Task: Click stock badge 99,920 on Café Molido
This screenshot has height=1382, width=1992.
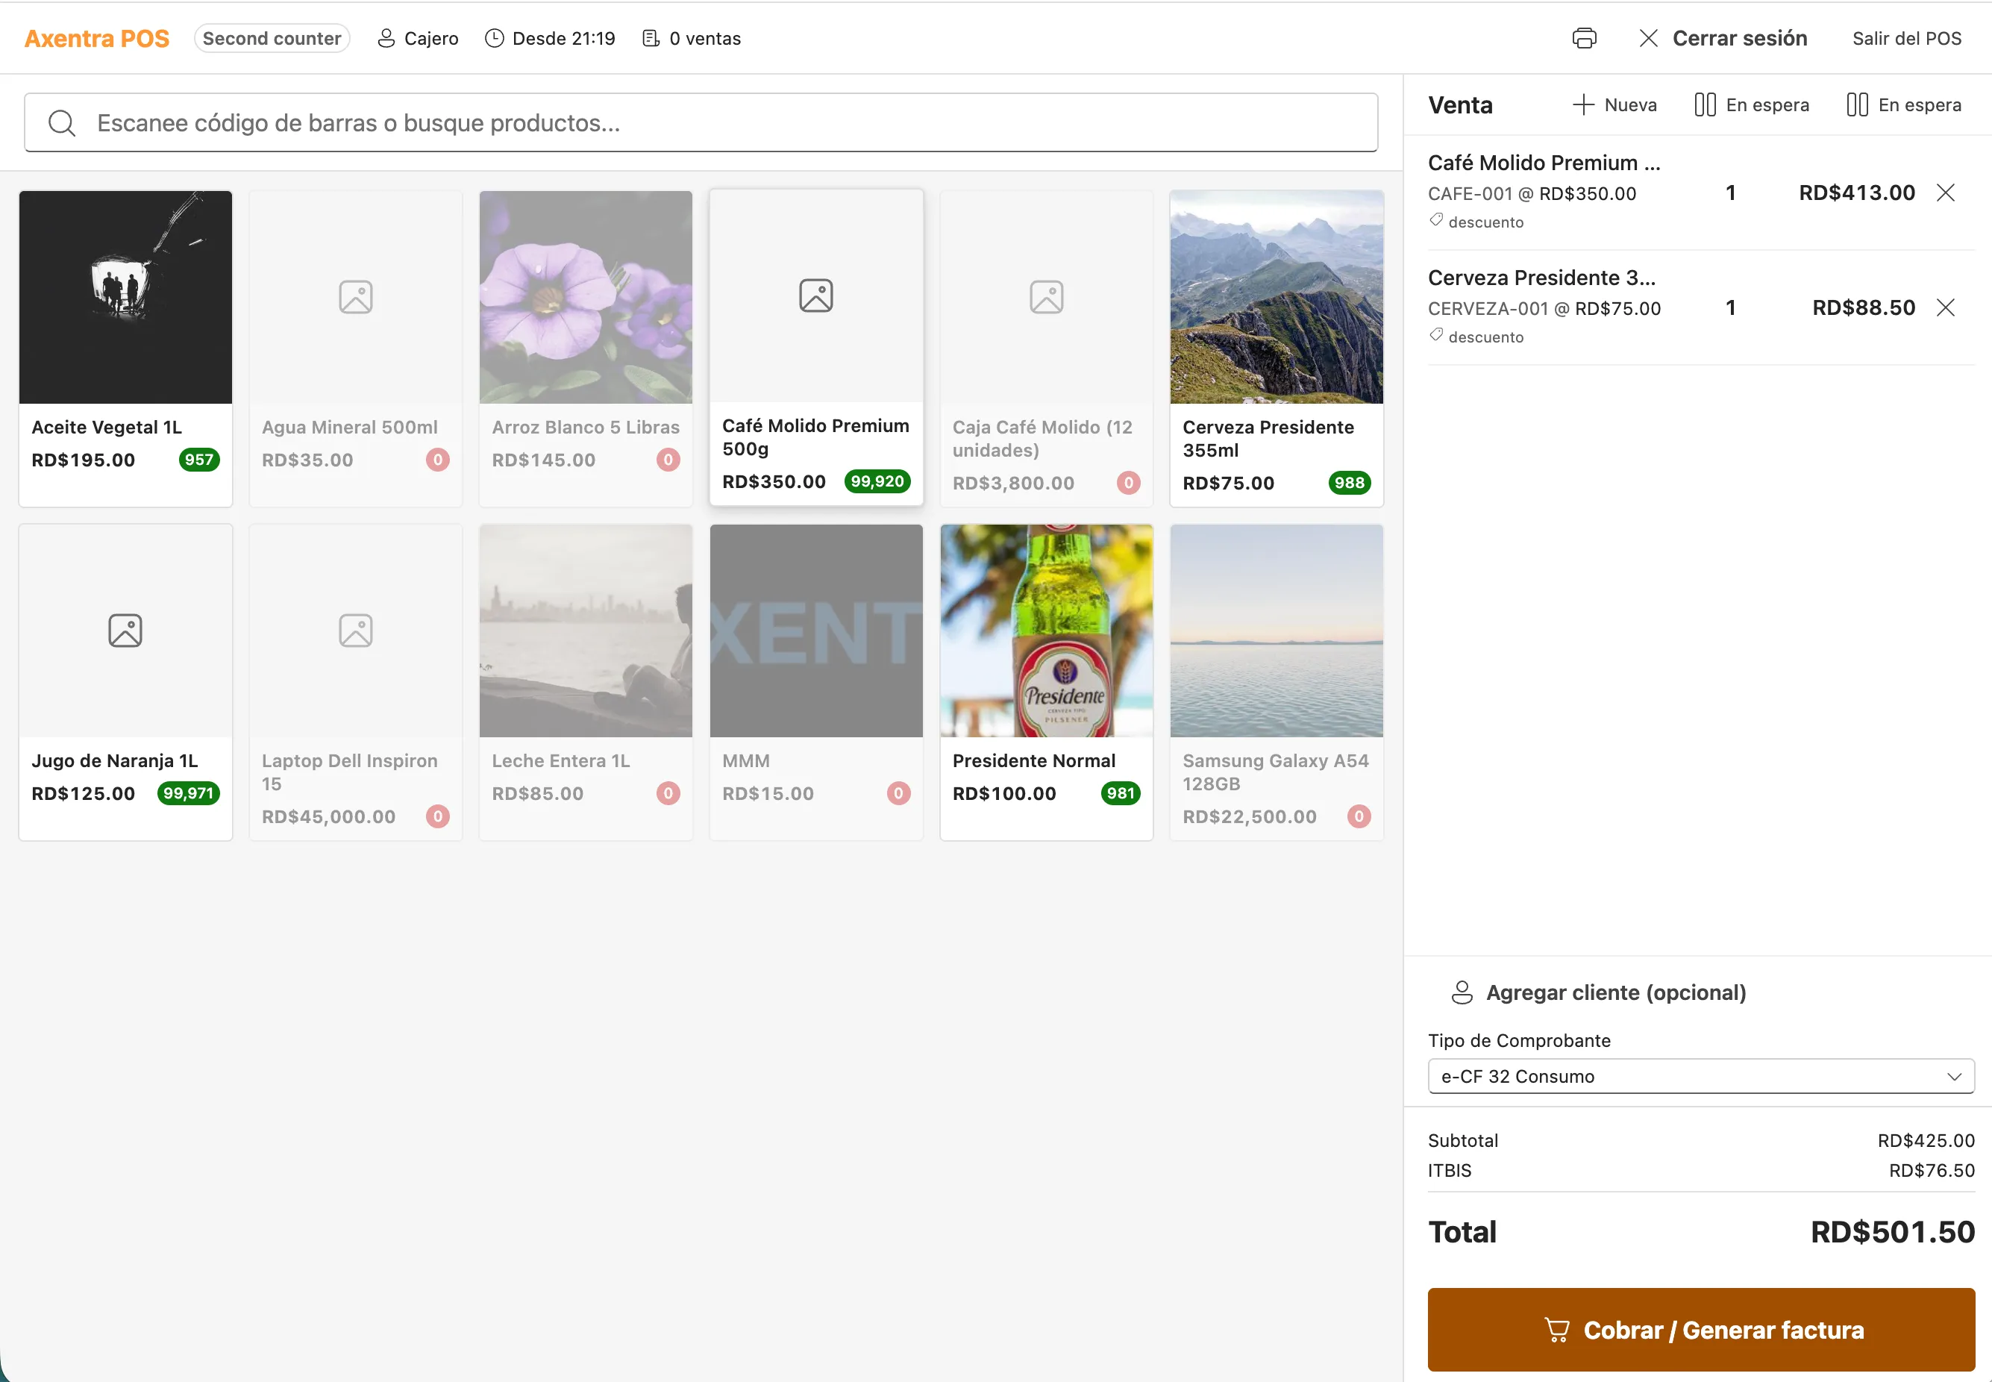Action: click(877, 481)
